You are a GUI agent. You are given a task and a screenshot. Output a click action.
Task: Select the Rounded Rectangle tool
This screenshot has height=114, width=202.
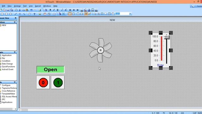(6, 14)
